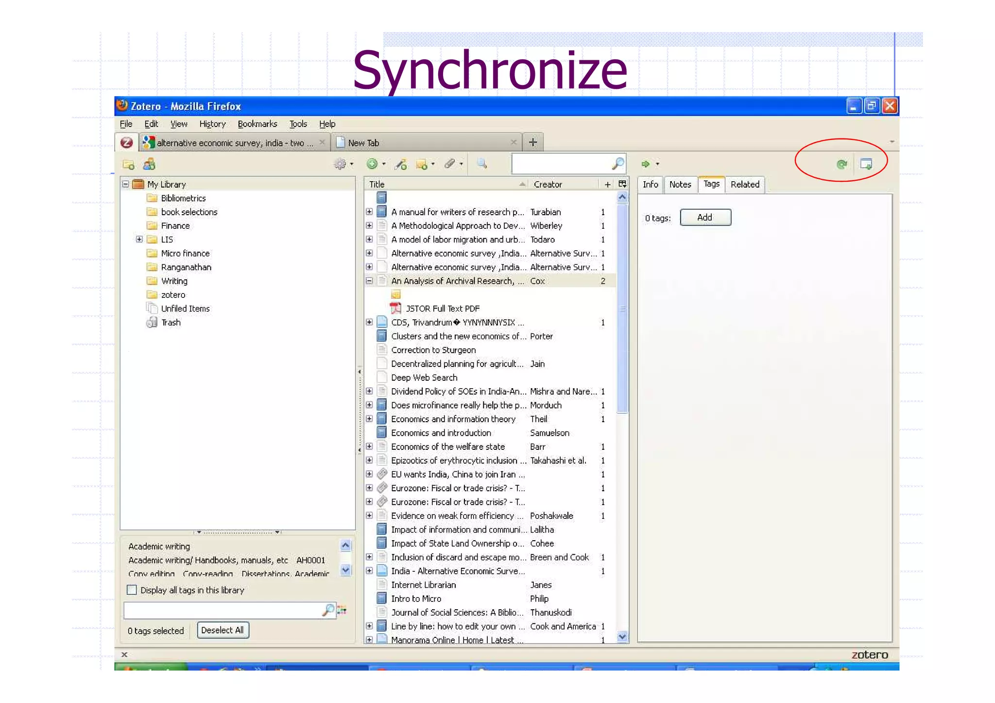The height and width of the screenshot is (703, 995).
Task: Sort items by the Creator column header
Action: coord(564,184)
